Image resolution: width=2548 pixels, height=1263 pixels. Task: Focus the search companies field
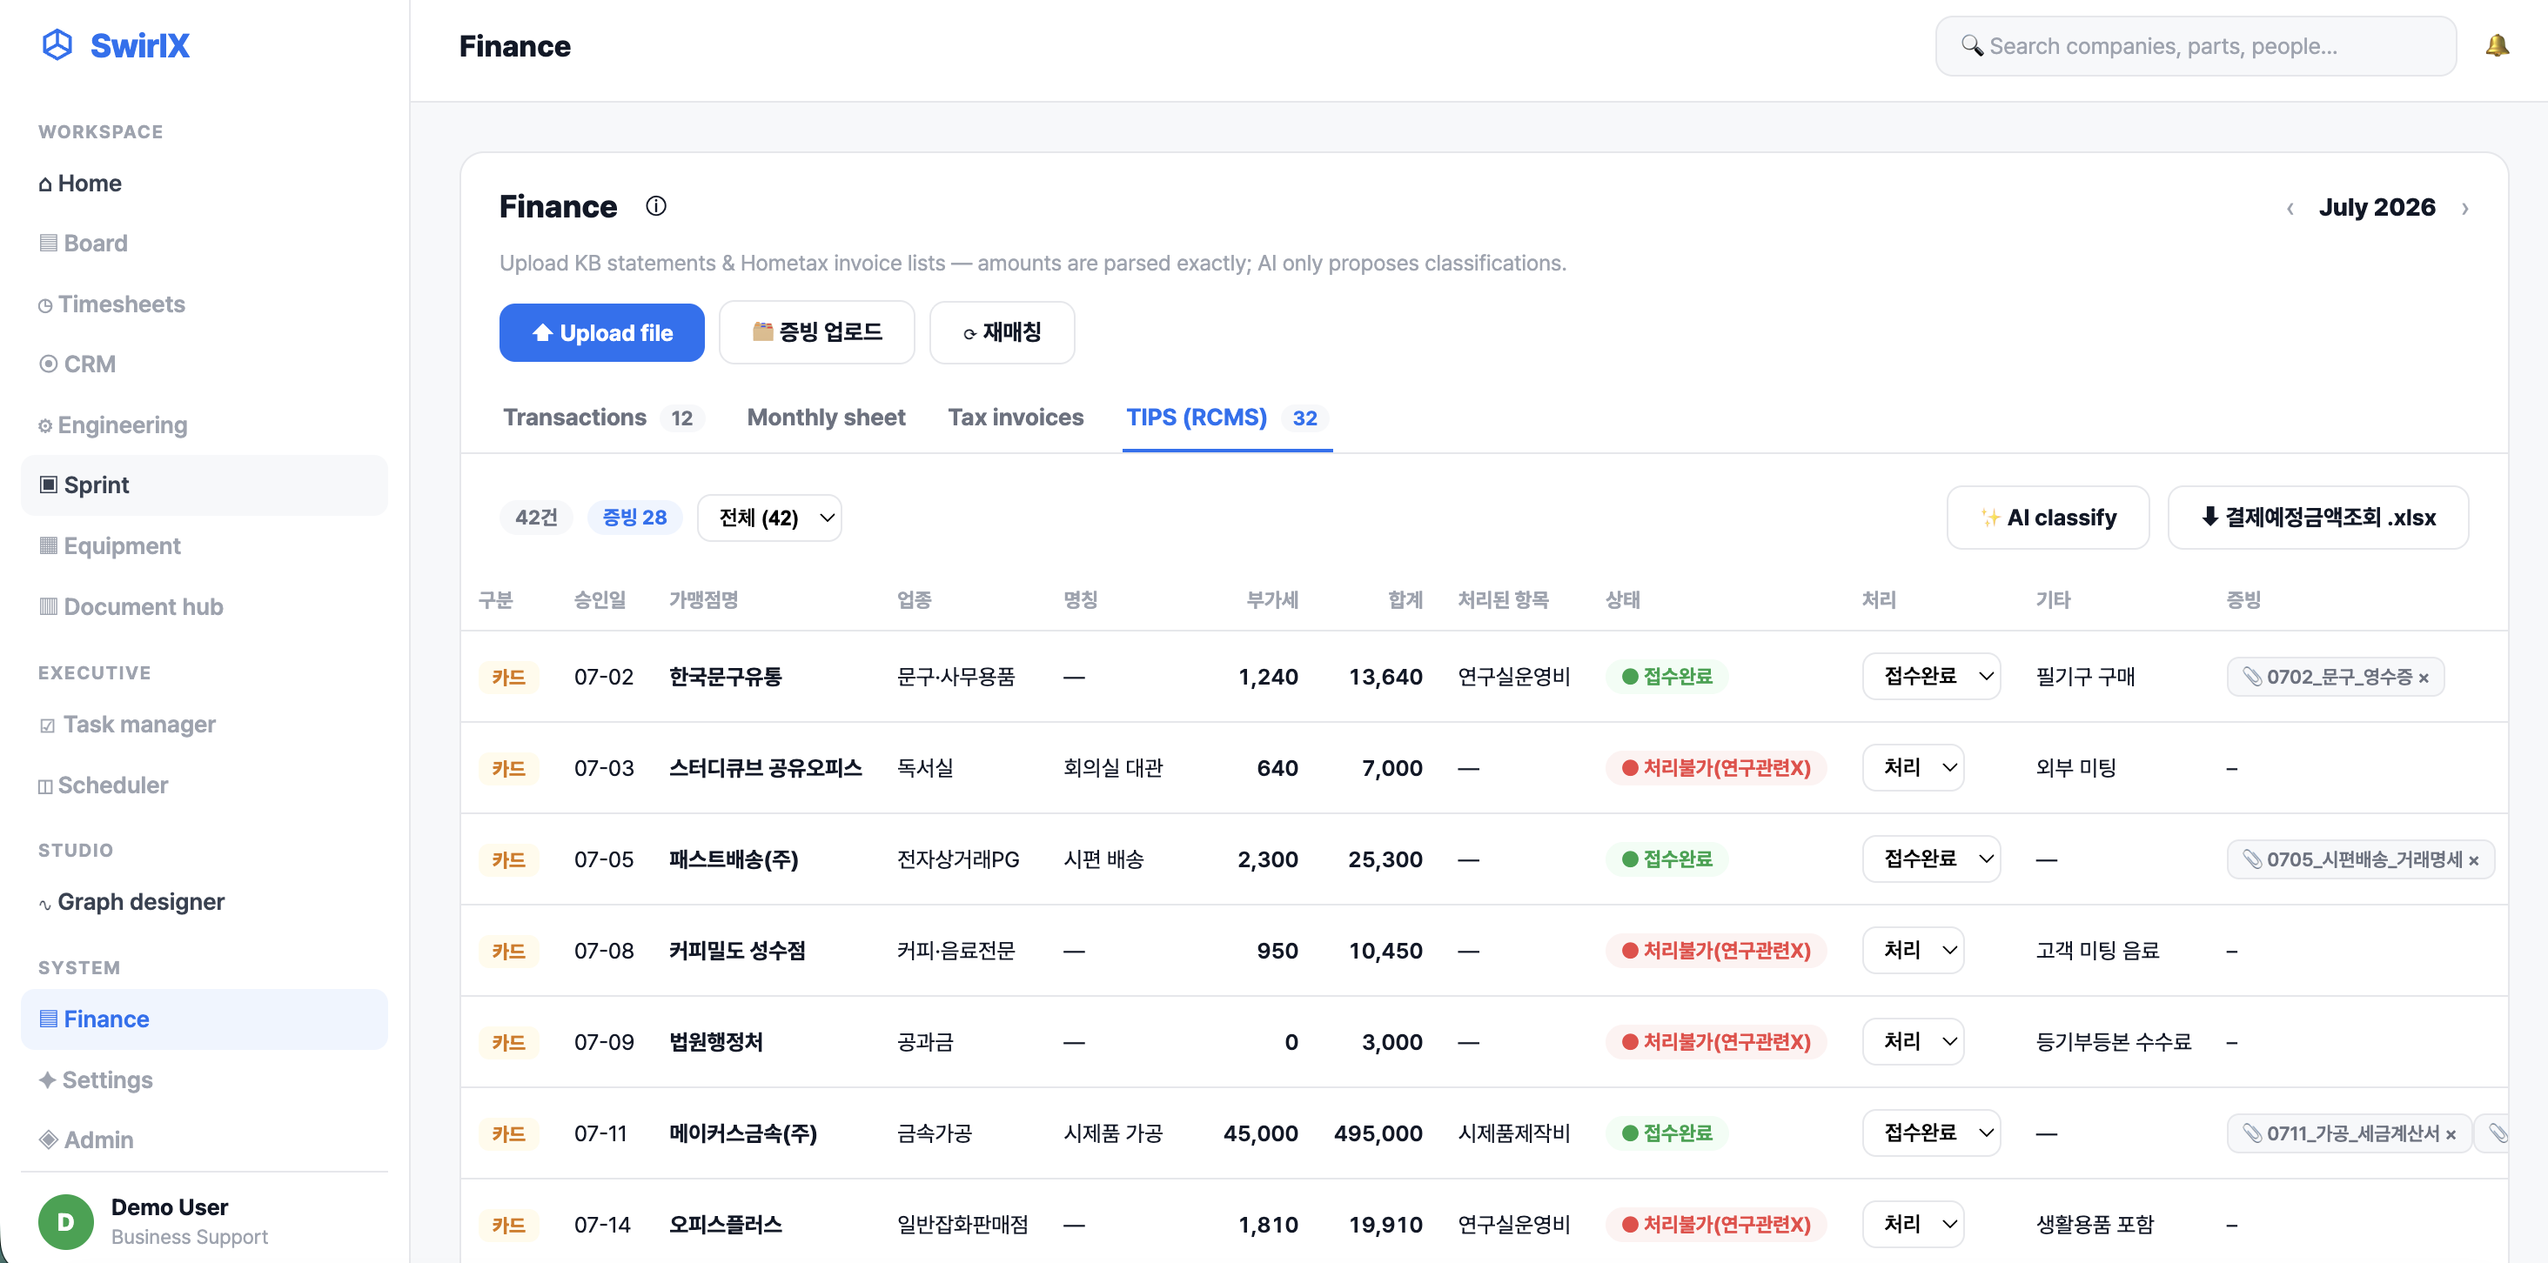tap(2195, 45)
